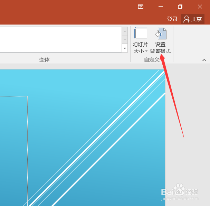Viewport: 210px width, 206px height.
Task: Restore down the PowerPoint window
Action: (x=180, y=7)
